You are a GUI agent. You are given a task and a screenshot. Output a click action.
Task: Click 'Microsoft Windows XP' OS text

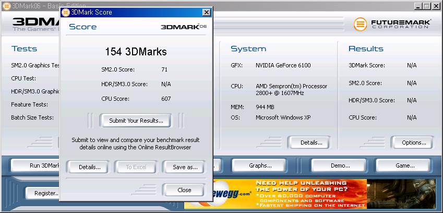click(283, 117)
